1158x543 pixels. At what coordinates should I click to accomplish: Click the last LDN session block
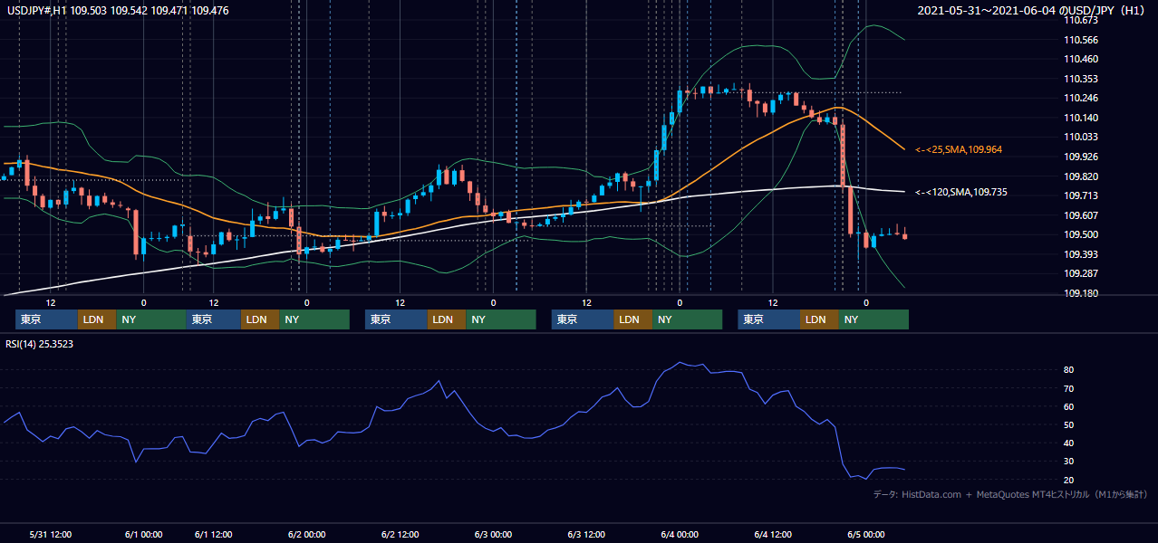click(x=819, y=319)
